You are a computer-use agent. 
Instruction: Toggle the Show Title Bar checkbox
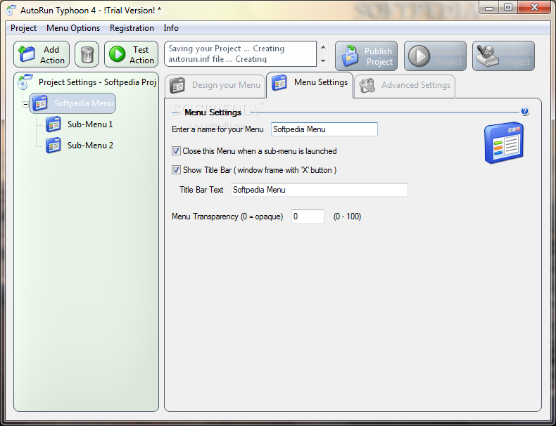point(176,170)
